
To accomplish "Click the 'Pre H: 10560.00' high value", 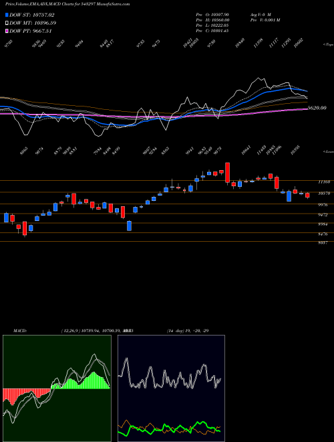I will pos(212,19).
